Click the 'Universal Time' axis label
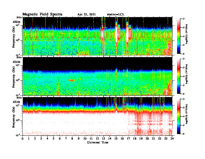The image size is (205, 159). (x=98, y=142)
